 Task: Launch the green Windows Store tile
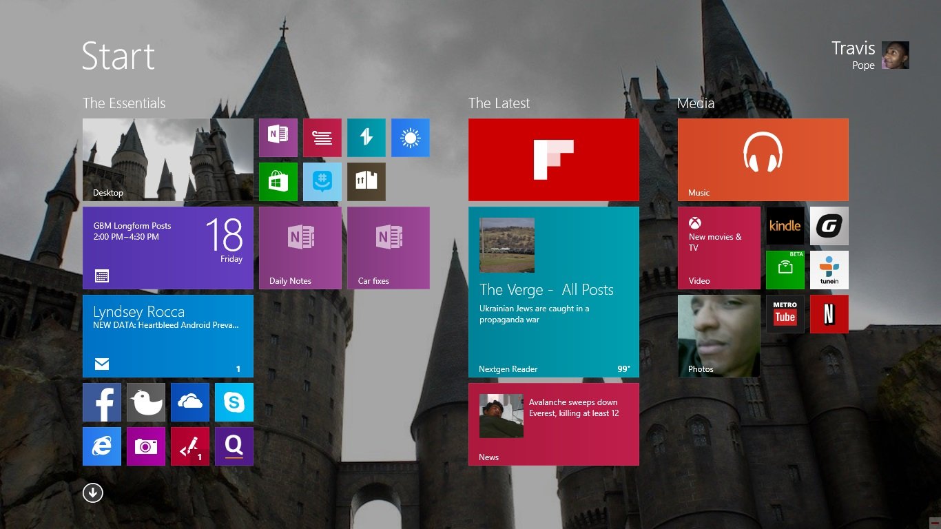278,182
